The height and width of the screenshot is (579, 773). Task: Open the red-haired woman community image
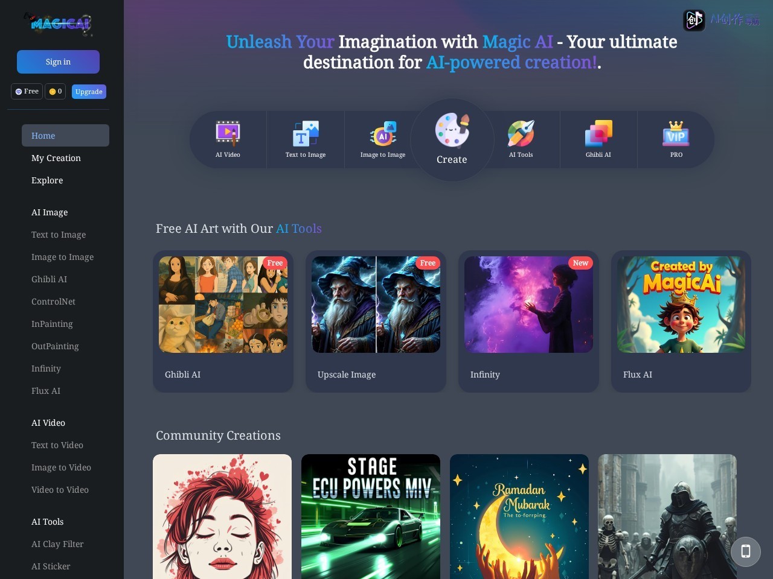click(222, 516)
